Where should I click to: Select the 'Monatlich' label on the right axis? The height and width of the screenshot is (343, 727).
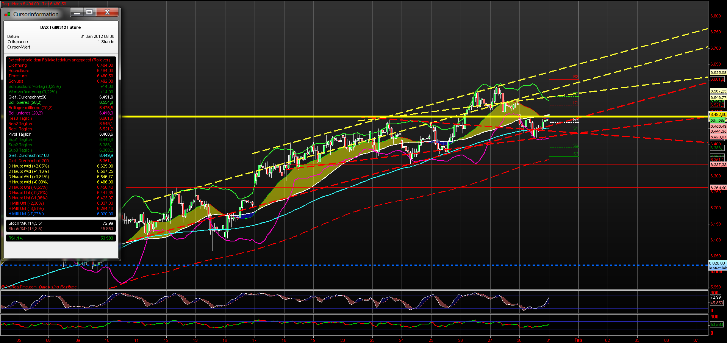click(x=718, y=268)
